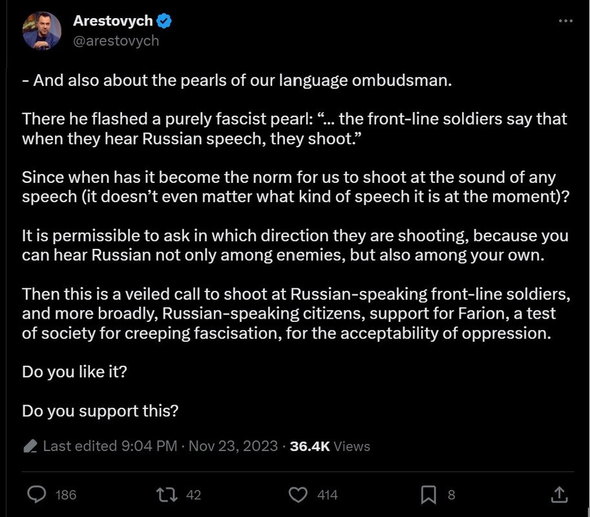Open the three-dot more options menu

565,21
